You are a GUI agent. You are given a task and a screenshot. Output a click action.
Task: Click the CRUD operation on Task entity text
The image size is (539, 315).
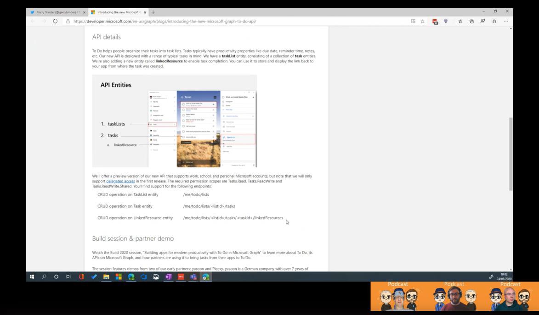[125, 206]
